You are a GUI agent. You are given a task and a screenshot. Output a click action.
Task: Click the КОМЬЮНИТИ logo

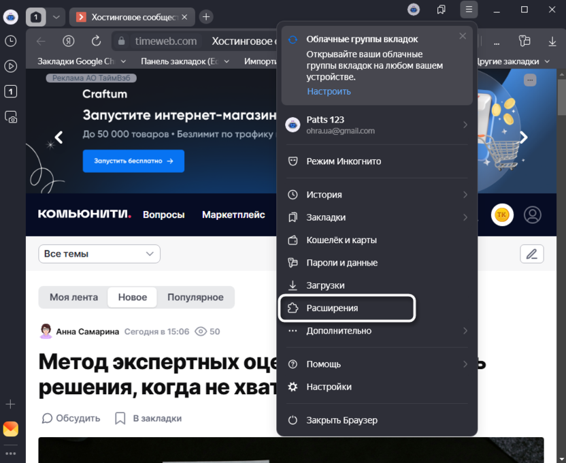pyautogui.click(x=84, y=214)
